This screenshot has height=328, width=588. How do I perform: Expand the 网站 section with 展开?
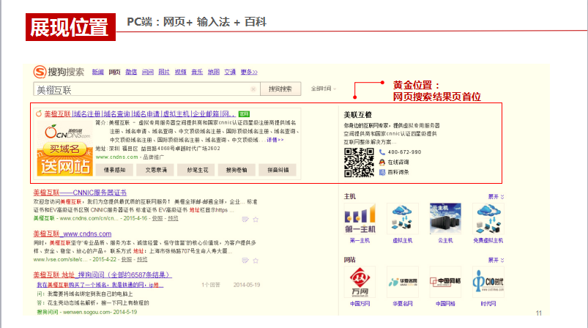tap(496, 260)
